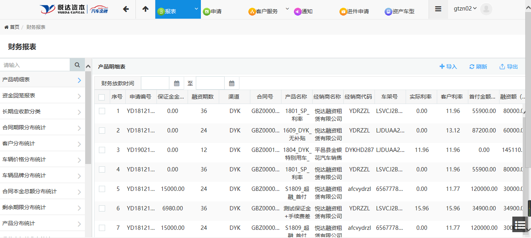This screenshot has height=238, width=531.
Task: Click the up arrow navigation icon
Action: pos(145,9)
